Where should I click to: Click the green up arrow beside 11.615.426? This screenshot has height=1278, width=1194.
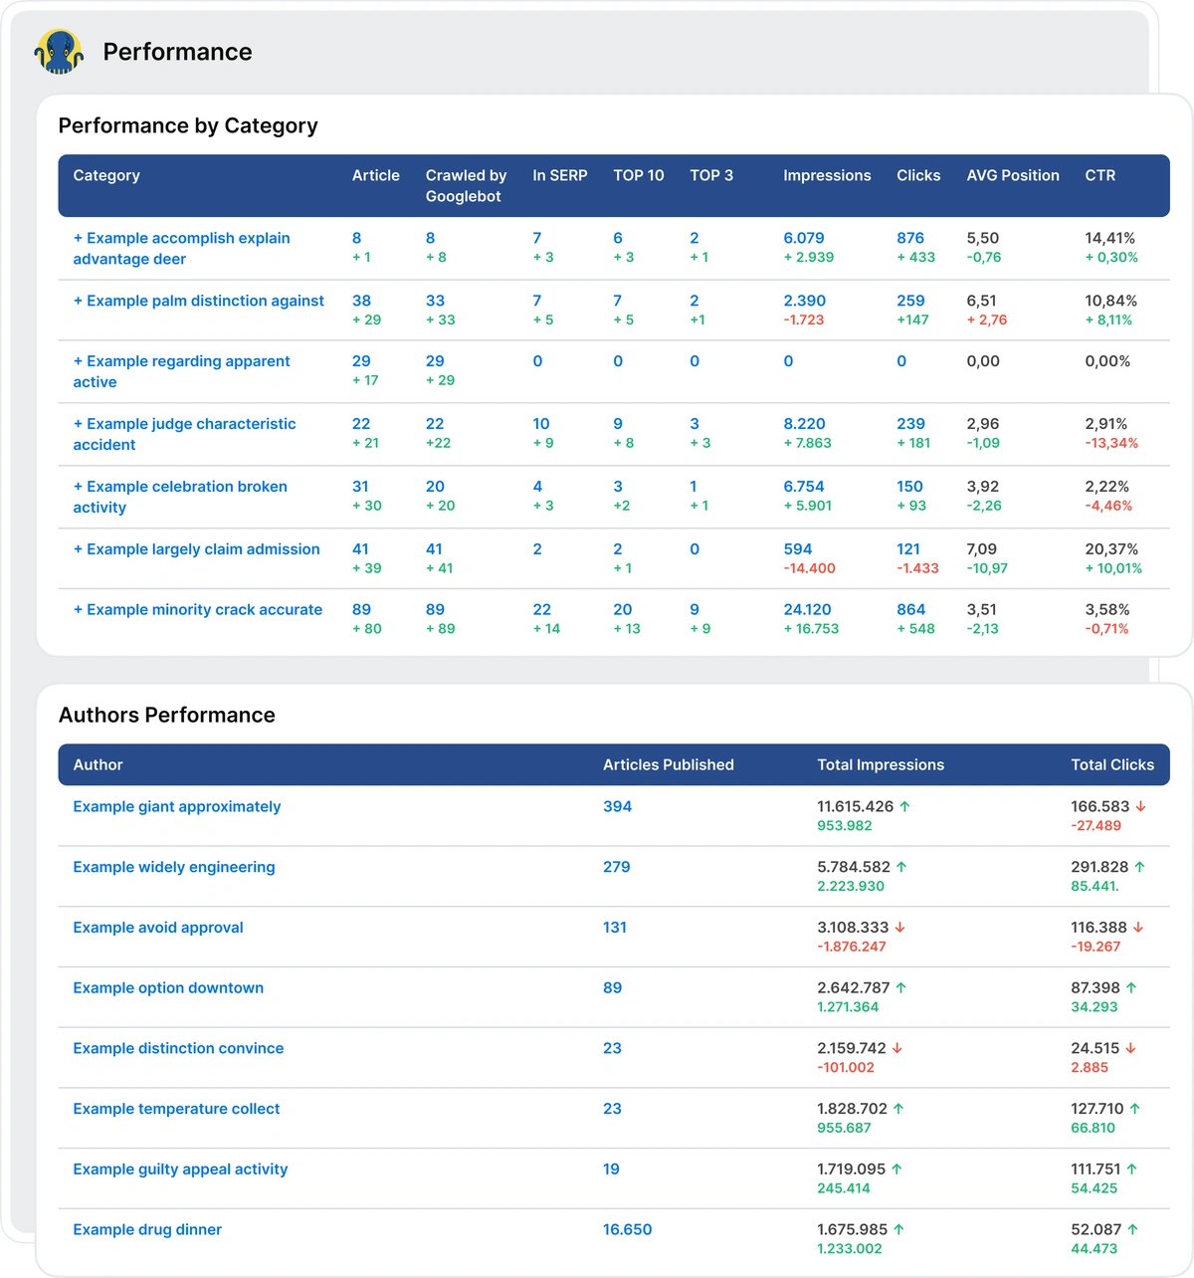click(904, 807)
